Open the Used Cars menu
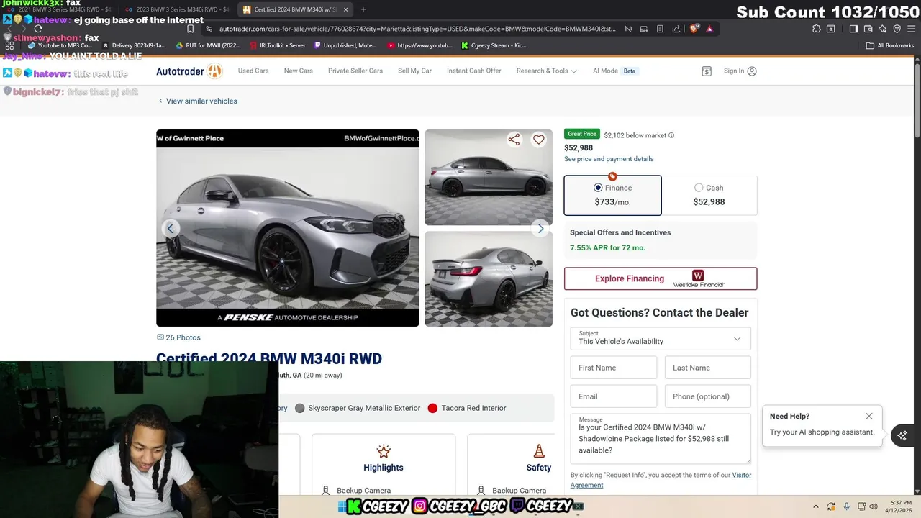This screenshot has height=518, width=921. 253,71
